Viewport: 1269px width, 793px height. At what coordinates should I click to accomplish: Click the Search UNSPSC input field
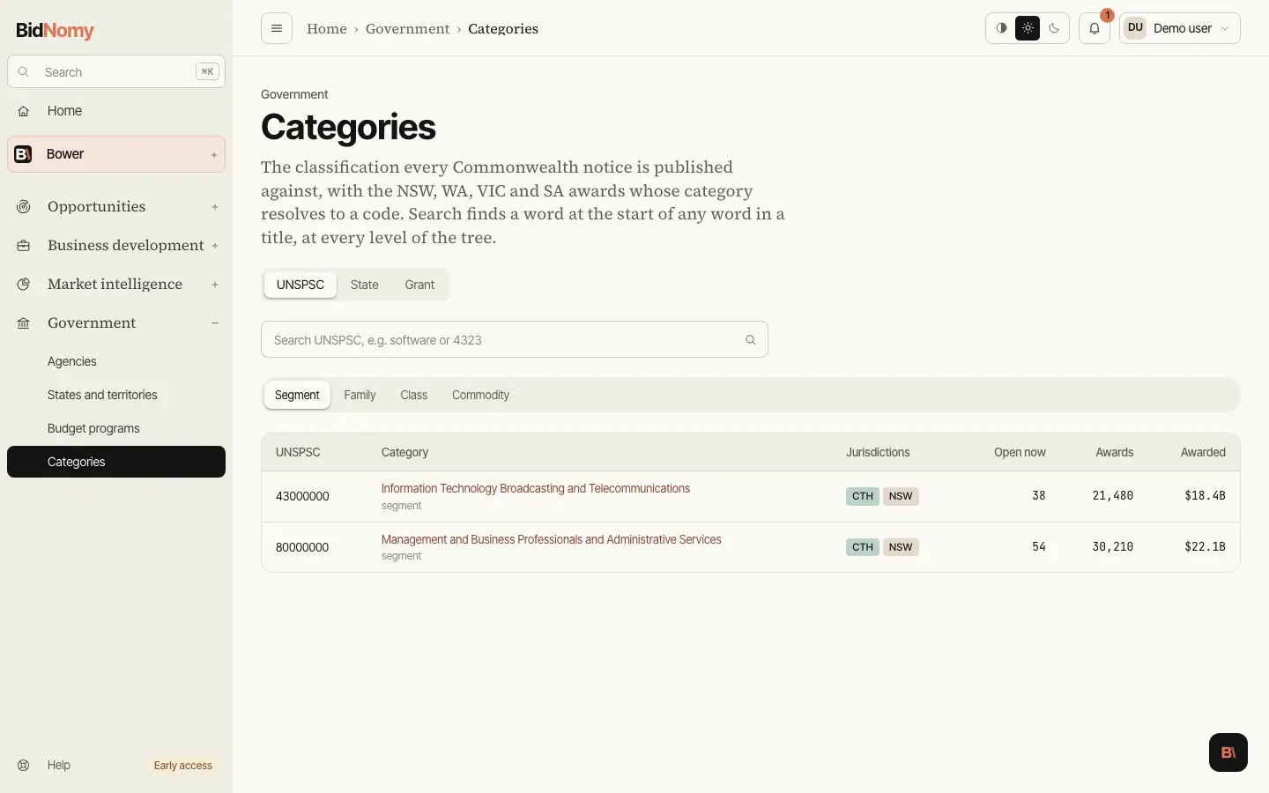pyautogui.click(x=515, y=339)
